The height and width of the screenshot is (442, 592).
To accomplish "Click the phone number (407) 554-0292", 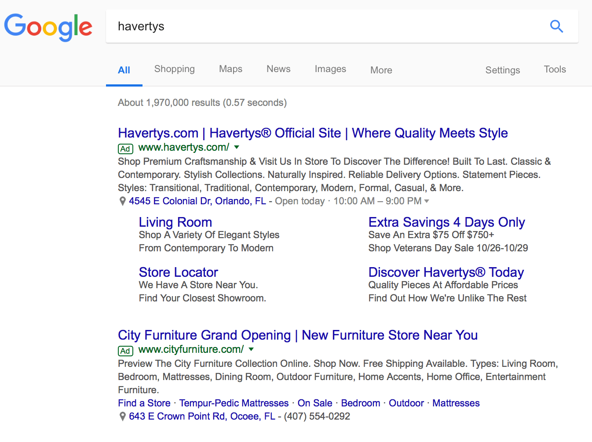I will coord(317,417).
